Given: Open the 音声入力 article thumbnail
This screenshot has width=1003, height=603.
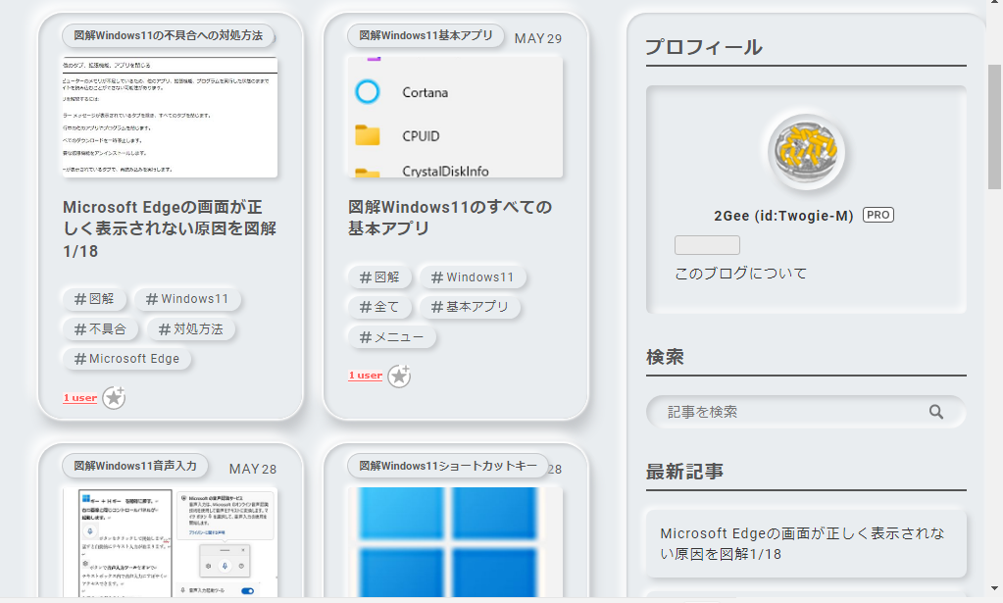Looking at the screenshot, I should click(x=171, y=542).
